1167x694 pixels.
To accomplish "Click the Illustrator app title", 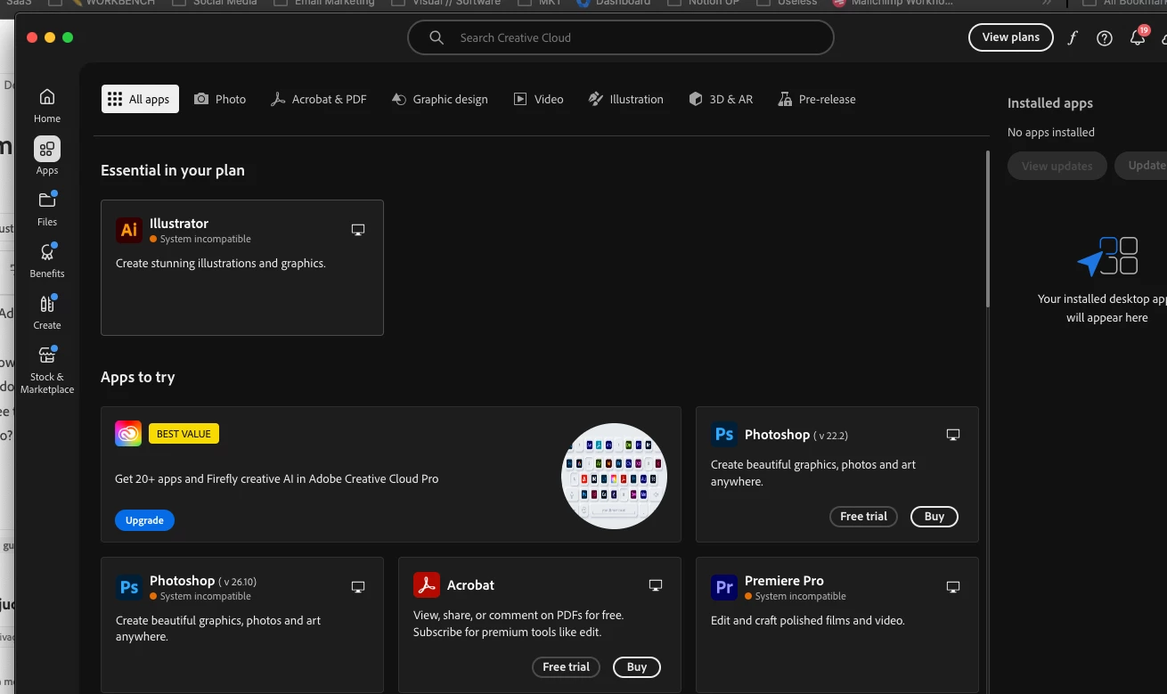I will click(x=179, y=224).
